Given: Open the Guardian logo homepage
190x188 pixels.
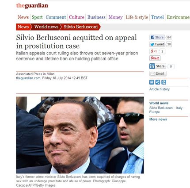Looking at the screenshot, I should [x=32, y=6].
